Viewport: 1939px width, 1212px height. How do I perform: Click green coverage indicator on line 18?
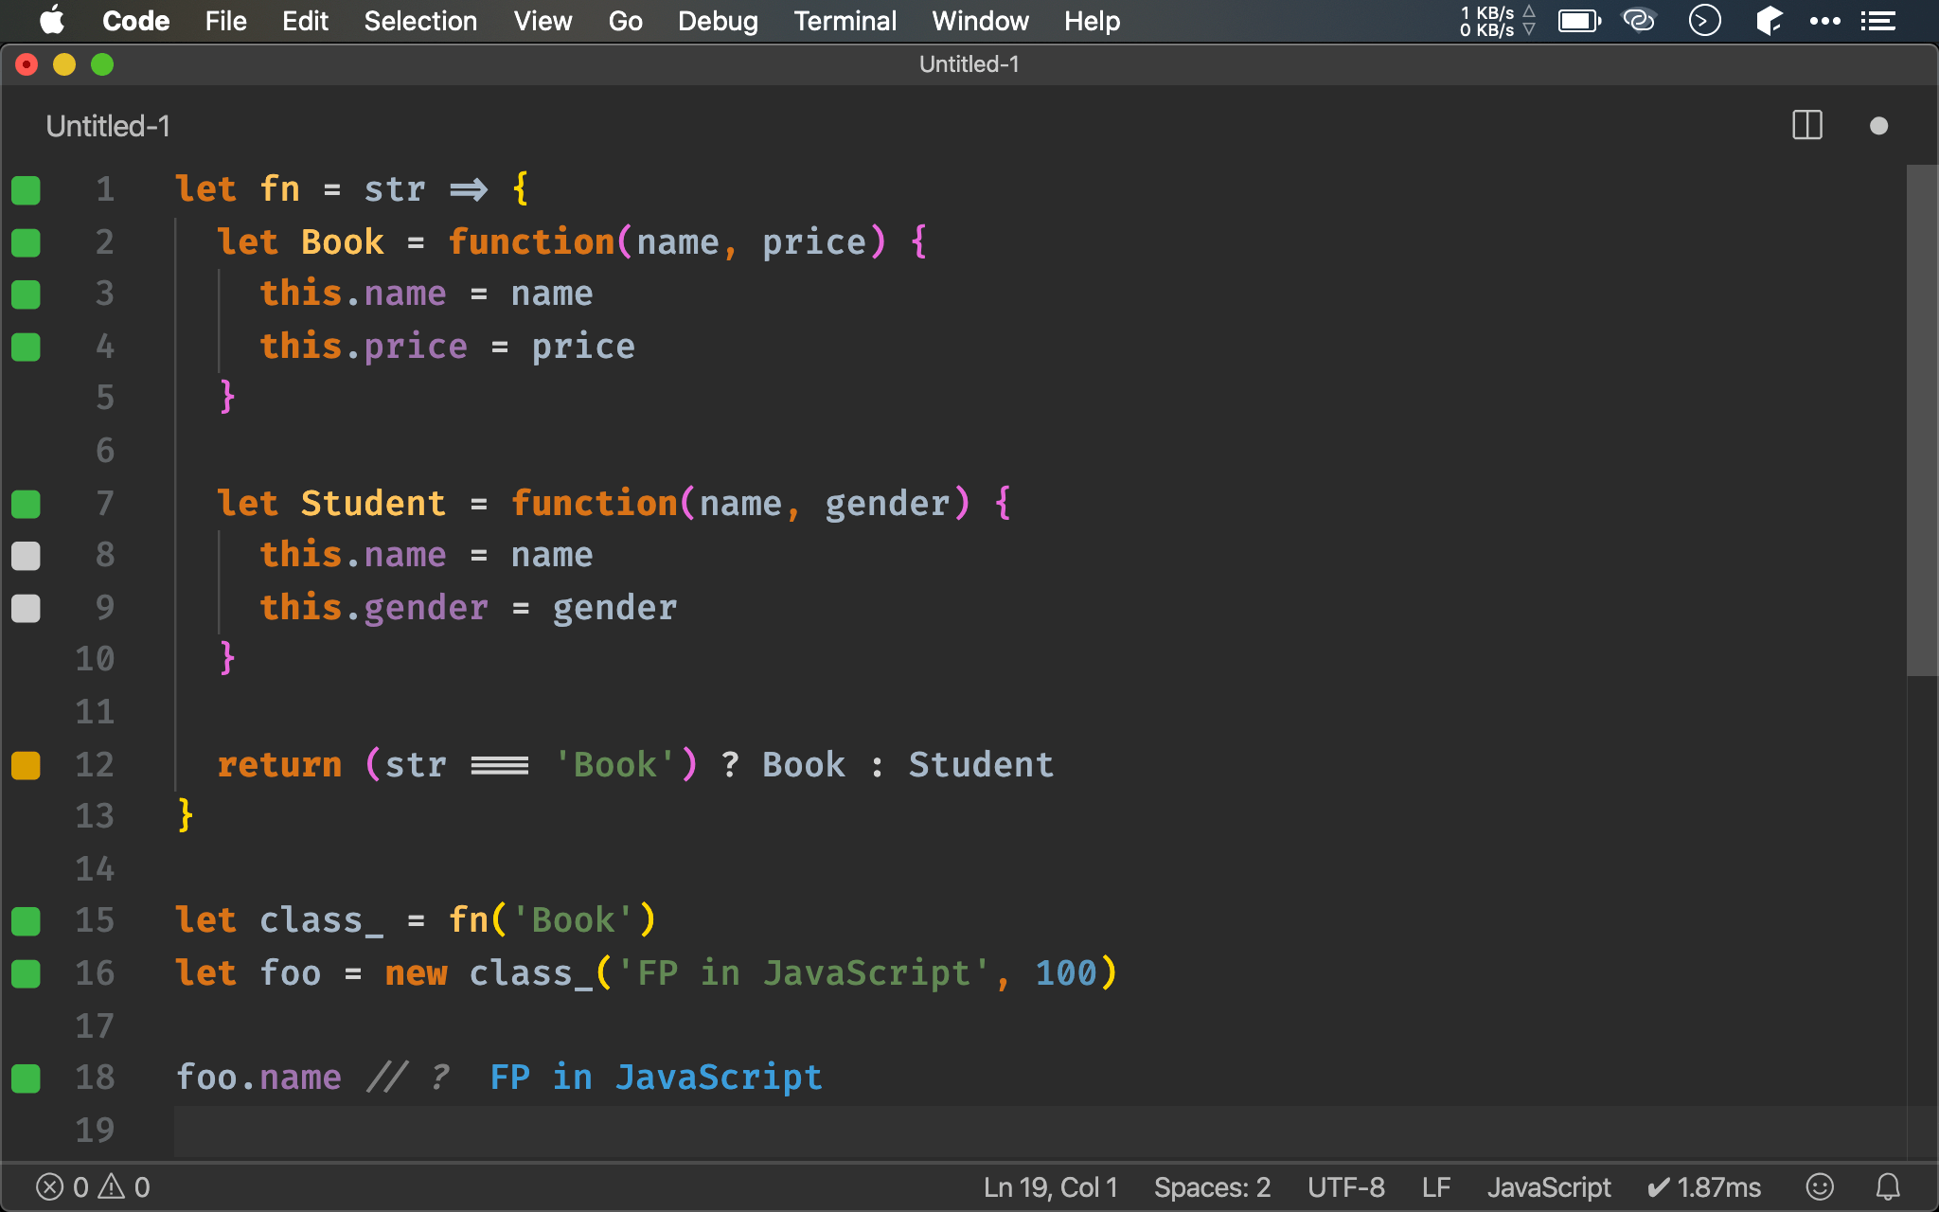[26, 1078]
